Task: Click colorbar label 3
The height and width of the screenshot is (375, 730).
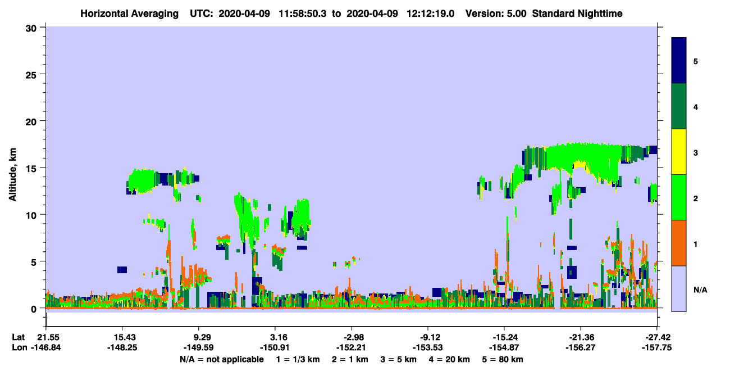Action: pyautogui.click(x=696, y=152)
